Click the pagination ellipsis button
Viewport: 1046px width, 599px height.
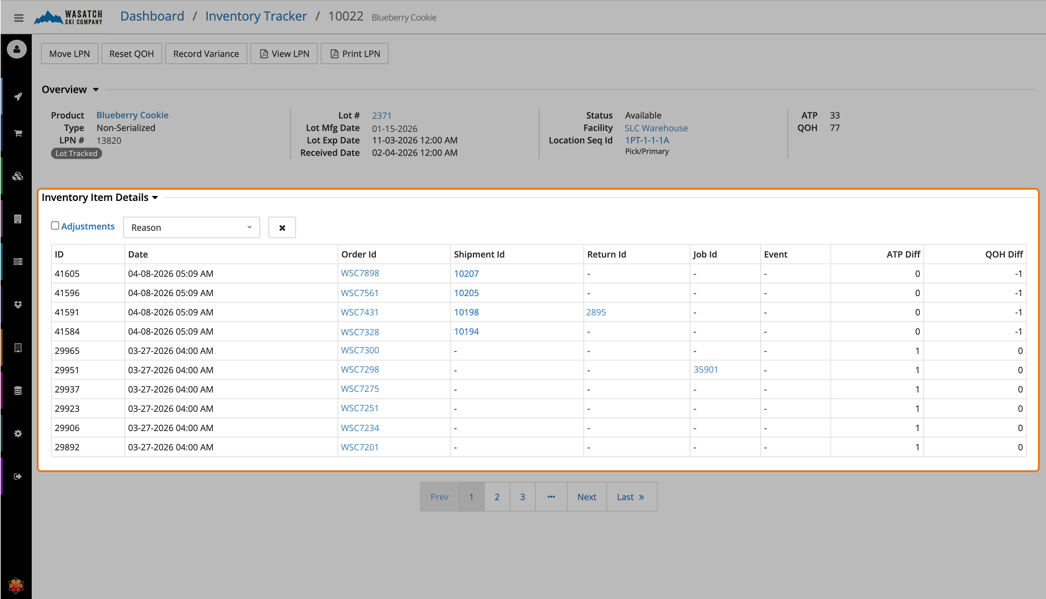551,497
